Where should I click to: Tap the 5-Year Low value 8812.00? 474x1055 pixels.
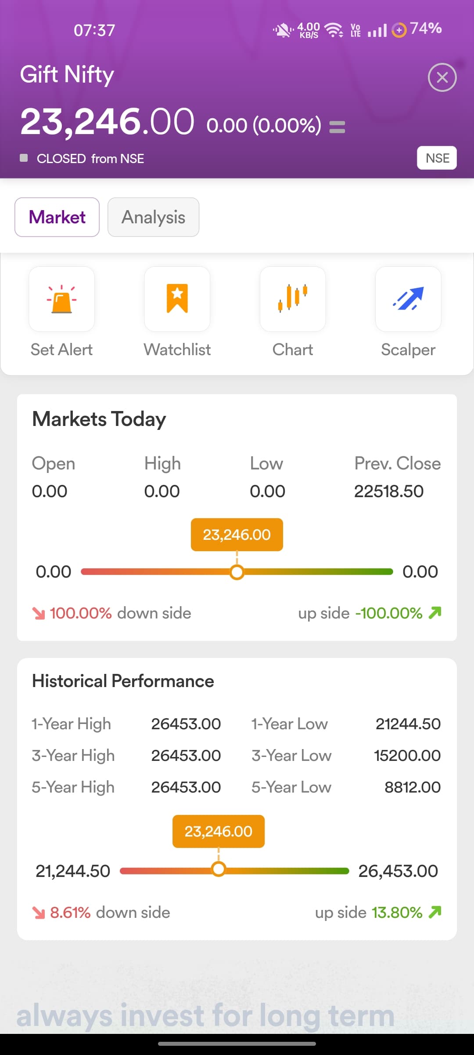412,787
